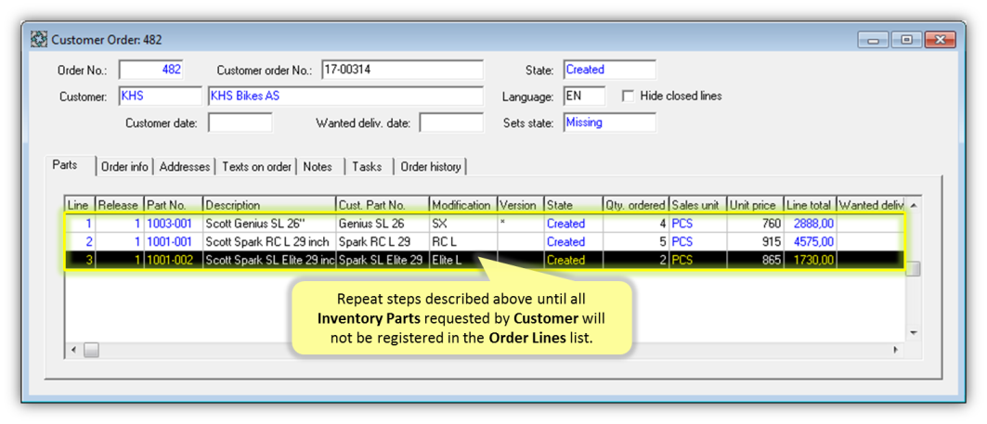Image resolution: width=987 pixels, height=424 pixels.
Task: Click the Version column header
Action: pyautogui.click(x=521, y=205)
